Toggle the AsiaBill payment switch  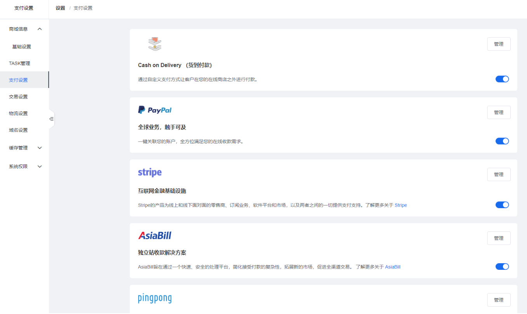point(502,266)
